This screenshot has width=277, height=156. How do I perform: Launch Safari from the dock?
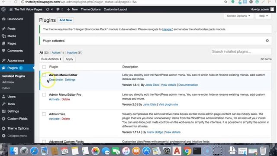[34, 151]
